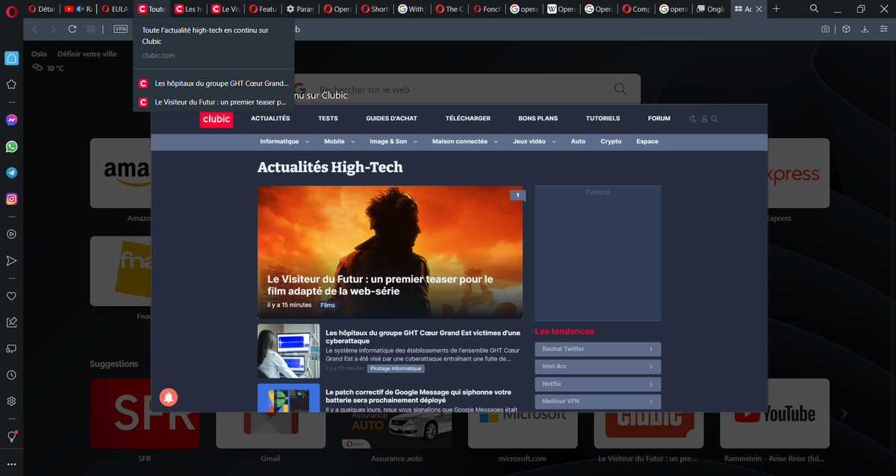
Task: Search tabs with the magnifier icon
Action: coord(814,9)
